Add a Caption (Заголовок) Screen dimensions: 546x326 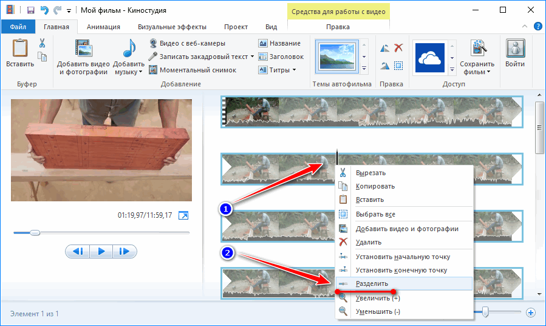coord(281,57)
